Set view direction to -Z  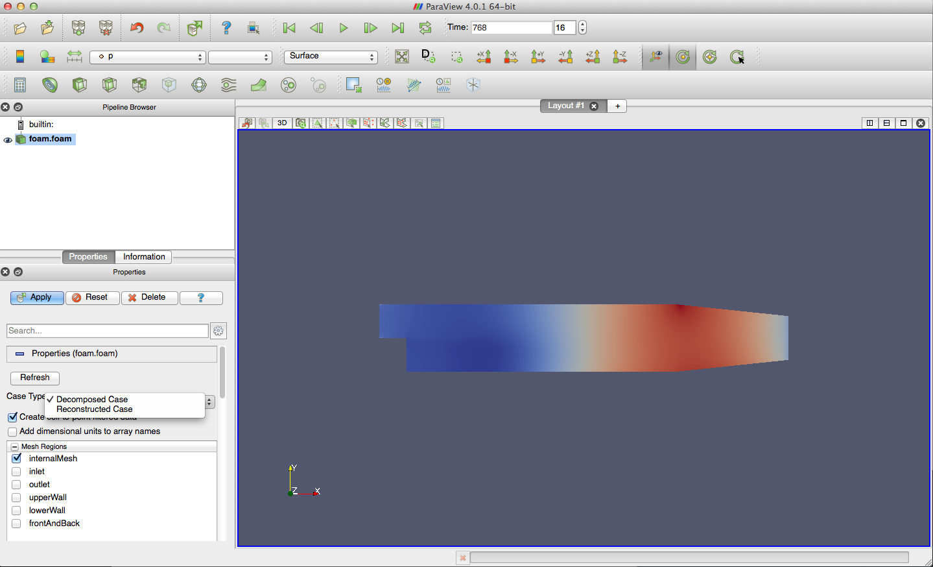pos(620,56)
